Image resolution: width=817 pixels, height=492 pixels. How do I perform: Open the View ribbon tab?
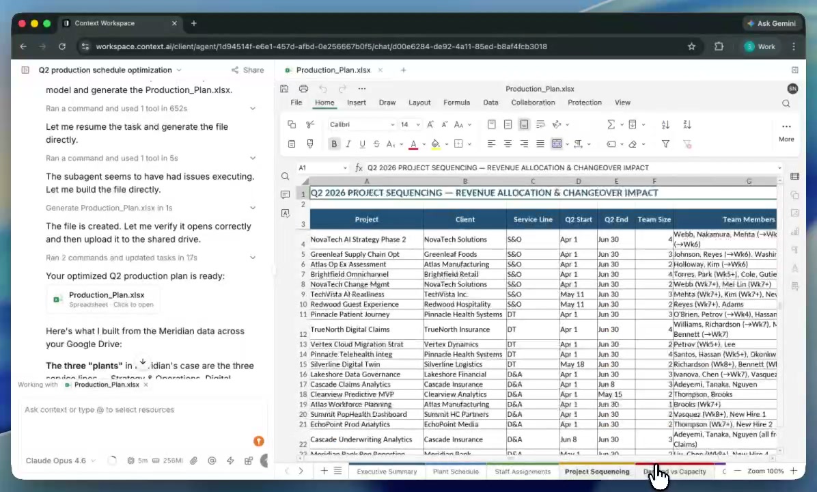point(622,102)
